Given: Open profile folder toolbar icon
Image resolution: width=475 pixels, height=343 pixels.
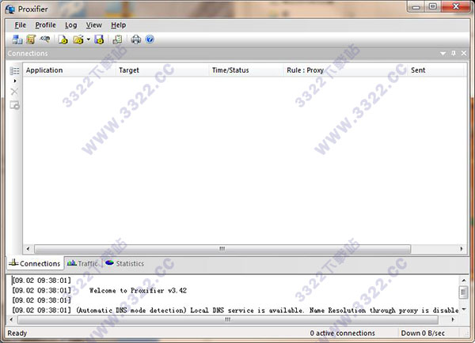Looking at the screenshot, I should (78, 40).
